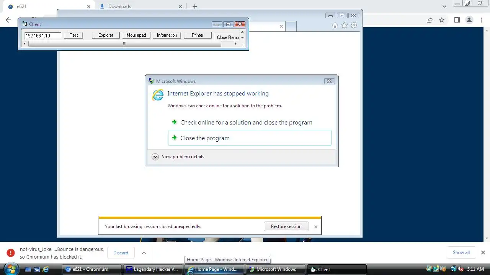The height and width of the screenshot is (275, 490).
Task: Click the muted volume tray icon
Action: (461, 269)
